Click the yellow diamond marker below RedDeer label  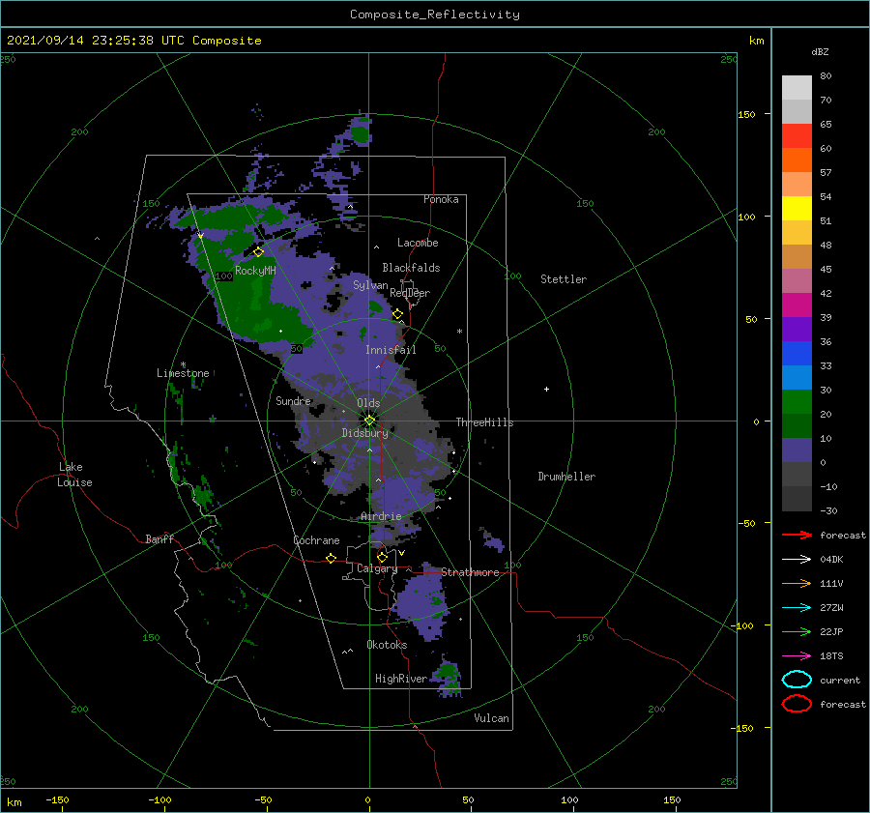coord(398,314)
